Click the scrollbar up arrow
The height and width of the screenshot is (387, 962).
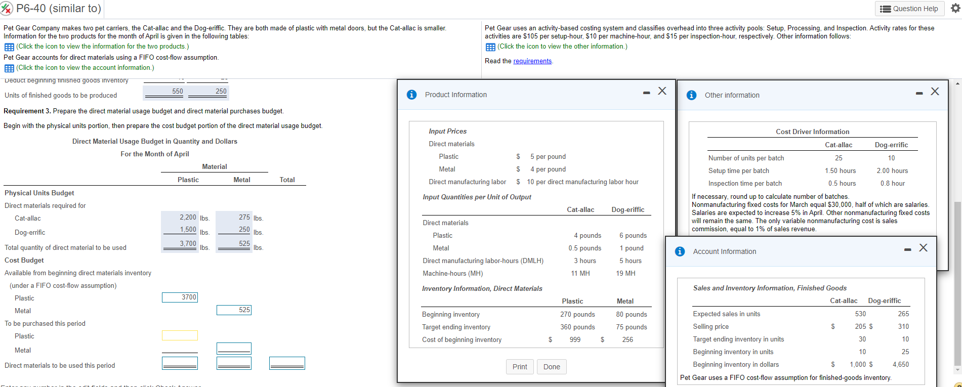click(x=957, y=83)
